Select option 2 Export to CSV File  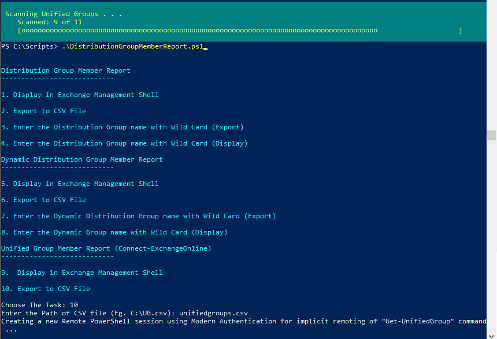point(43,111)
